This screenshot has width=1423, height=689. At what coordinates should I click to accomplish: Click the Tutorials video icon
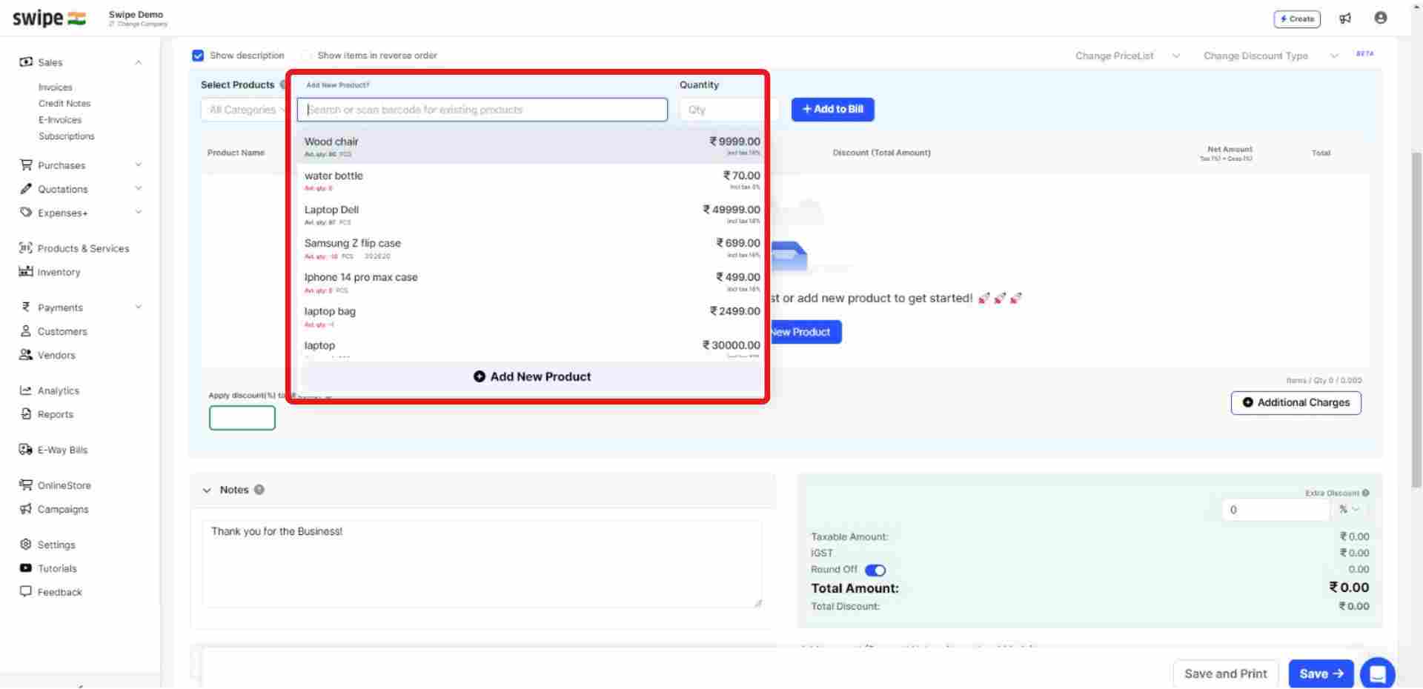pos(26,568)
